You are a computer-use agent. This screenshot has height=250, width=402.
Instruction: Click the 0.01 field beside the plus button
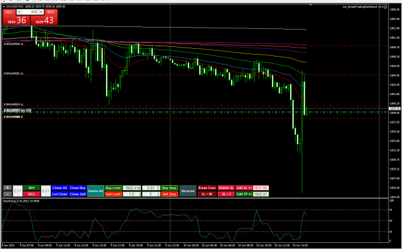point(18,191)
